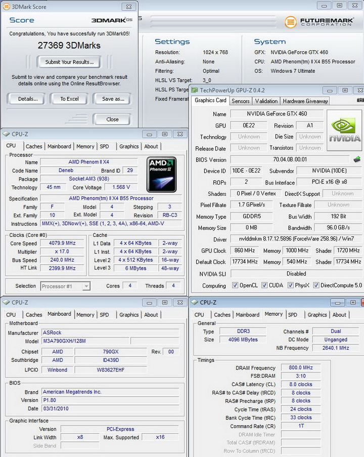Click the GPU-Z Name field GeForce GTX 460
The image size is (364, 457).
coord(277,114)
